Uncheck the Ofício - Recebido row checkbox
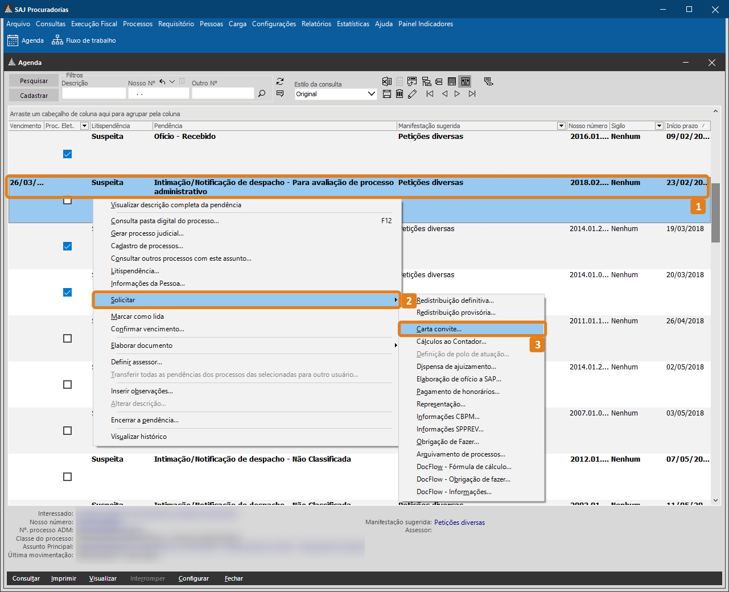The width and height of the screenshot is (729, 592). tap(67, 154)
